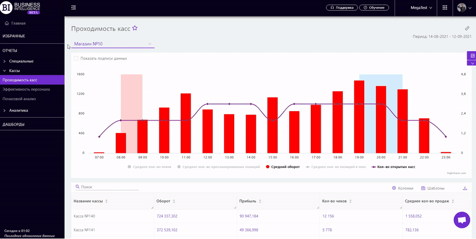476x239 pixels.
Task: Download table data with the export icon
Action: tap(465, 188)
